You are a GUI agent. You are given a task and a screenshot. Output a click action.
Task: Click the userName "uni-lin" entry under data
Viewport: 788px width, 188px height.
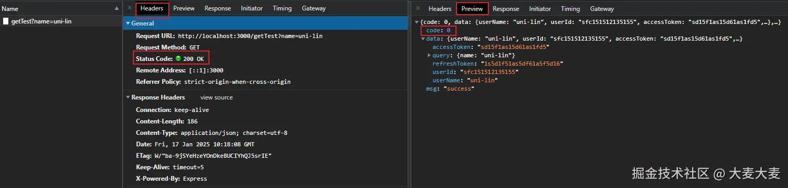click(465, 81)
